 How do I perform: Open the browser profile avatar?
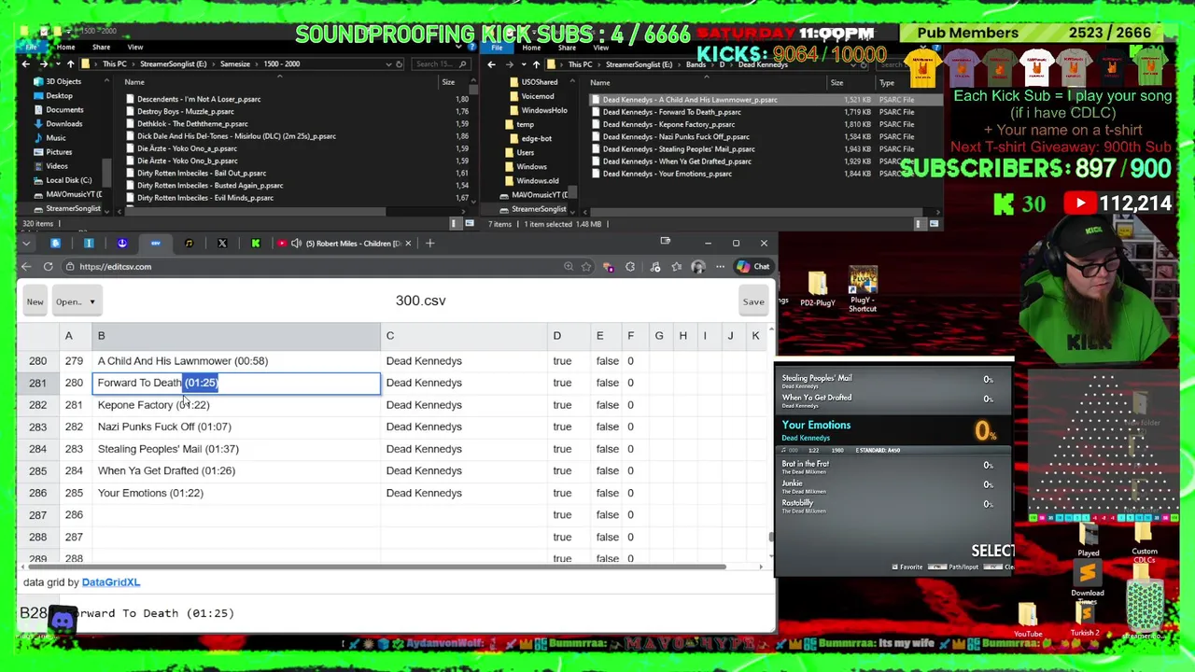(698, 267)
